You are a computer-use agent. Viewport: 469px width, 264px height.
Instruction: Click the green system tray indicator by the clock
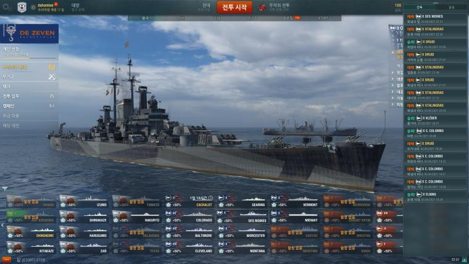[x=465, y=260]
